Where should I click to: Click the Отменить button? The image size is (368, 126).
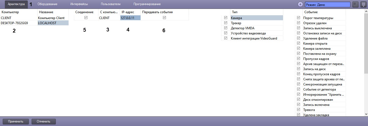44,121
